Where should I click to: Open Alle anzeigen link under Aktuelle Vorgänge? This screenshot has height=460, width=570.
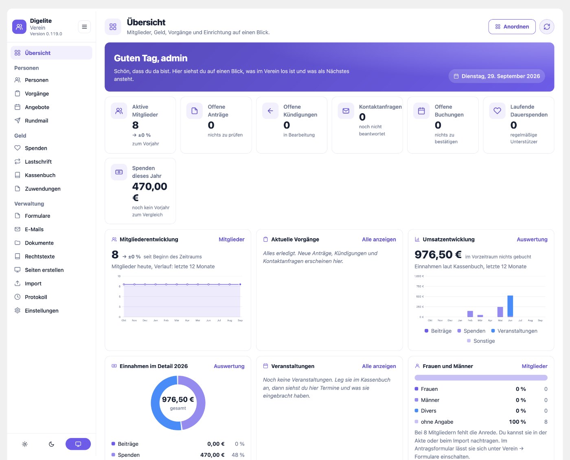(x=379, y=239)
